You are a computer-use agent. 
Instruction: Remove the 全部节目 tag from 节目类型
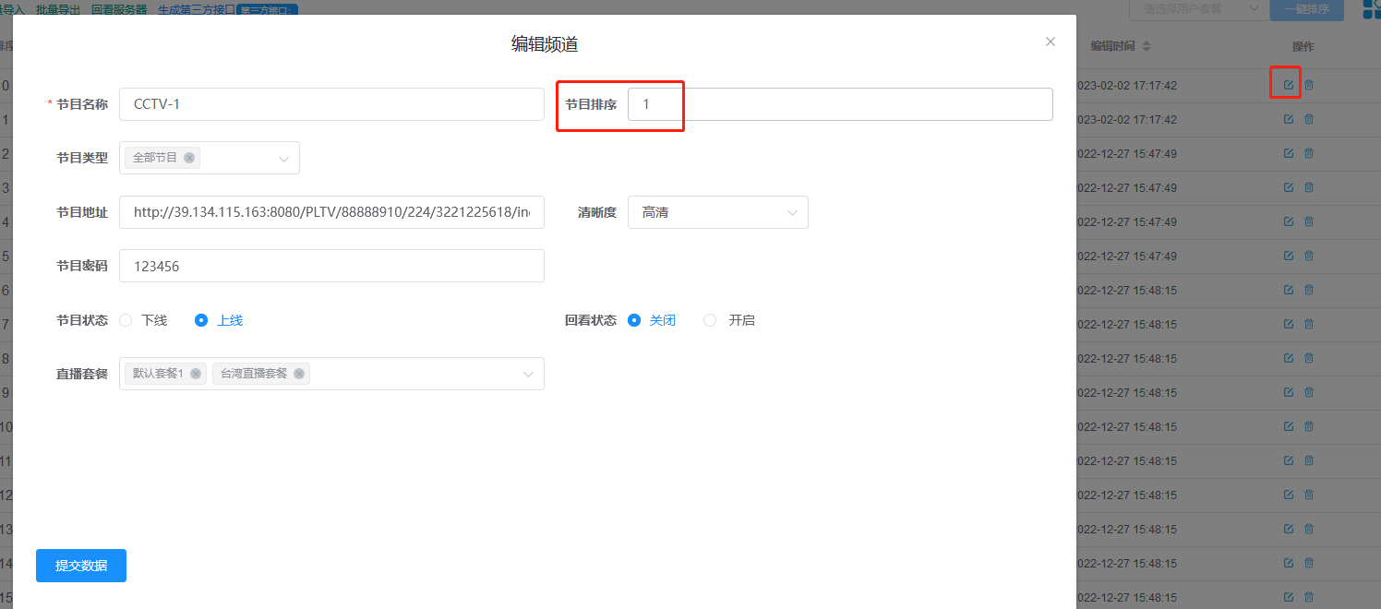pyautogui.click(x=189, y=158)
